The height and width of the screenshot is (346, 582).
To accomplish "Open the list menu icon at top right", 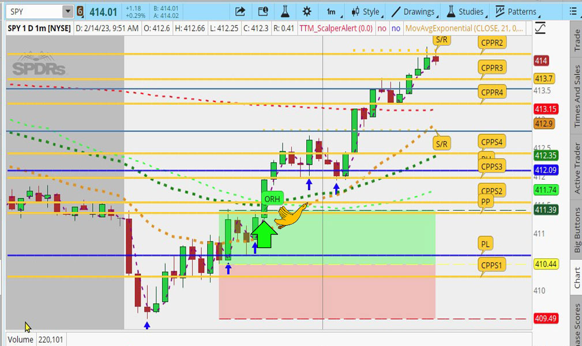I will [x=573, y=12].
